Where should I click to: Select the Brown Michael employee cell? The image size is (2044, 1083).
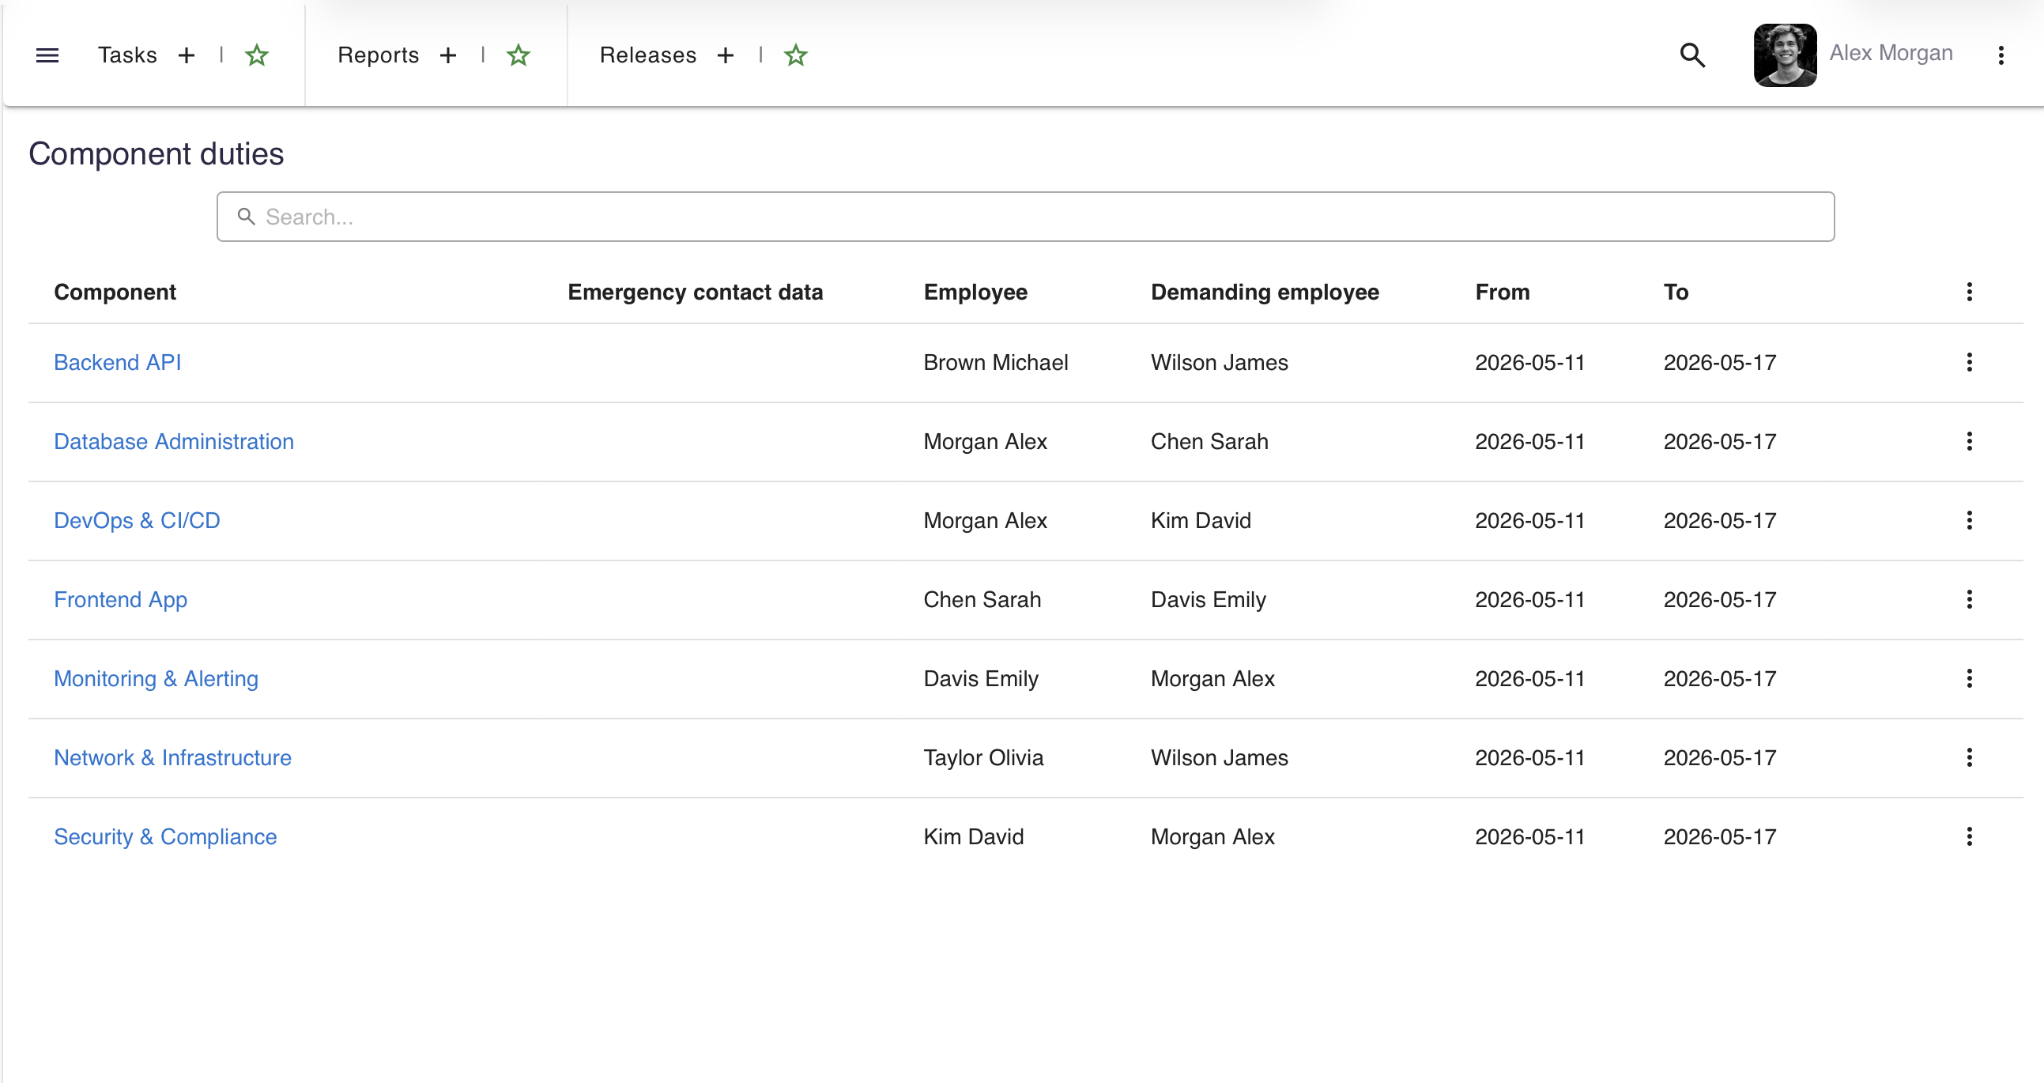996,362
